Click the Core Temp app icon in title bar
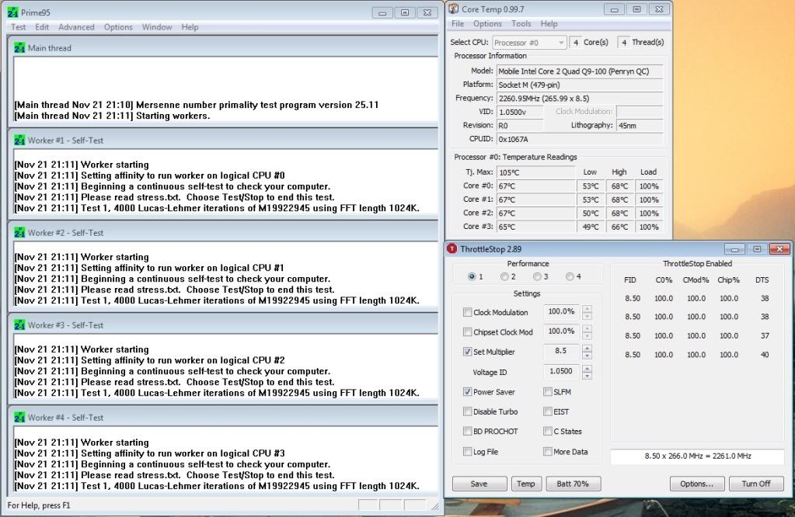The height and width of the screenshot is (517, 795). pos(453,9)
